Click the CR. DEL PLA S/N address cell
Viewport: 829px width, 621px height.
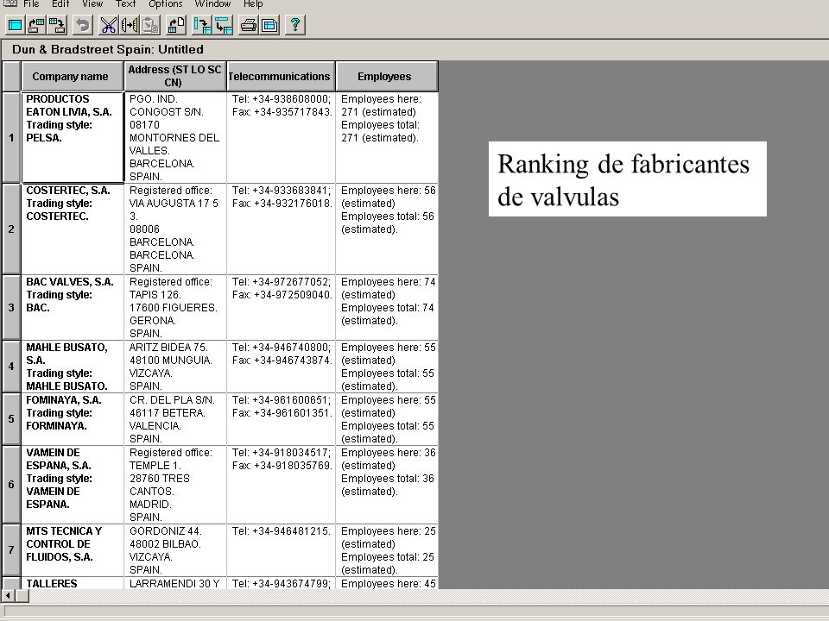click(x=175, y=419)
